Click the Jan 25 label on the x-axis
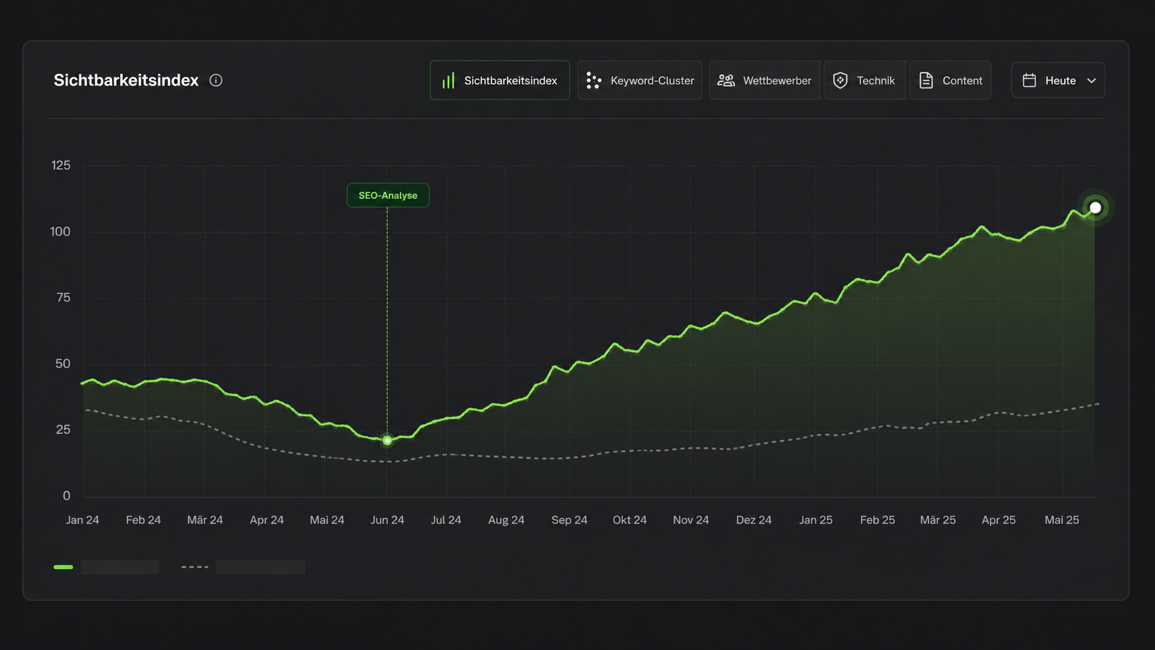1155x650 pixels. click(816, 520)
